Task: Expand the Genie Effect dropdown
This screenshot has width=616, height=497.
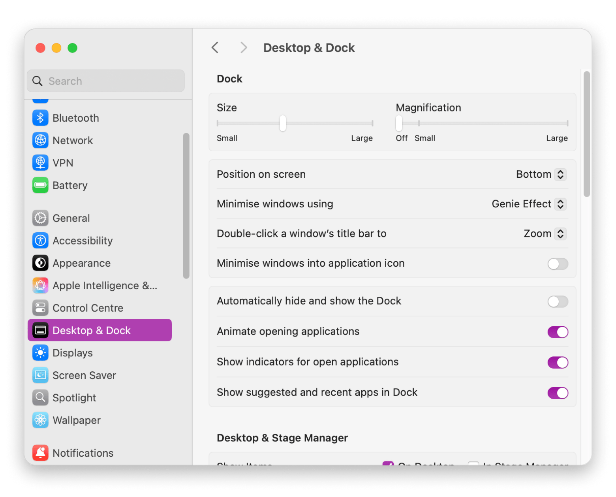Action: [x=529, y=204]
